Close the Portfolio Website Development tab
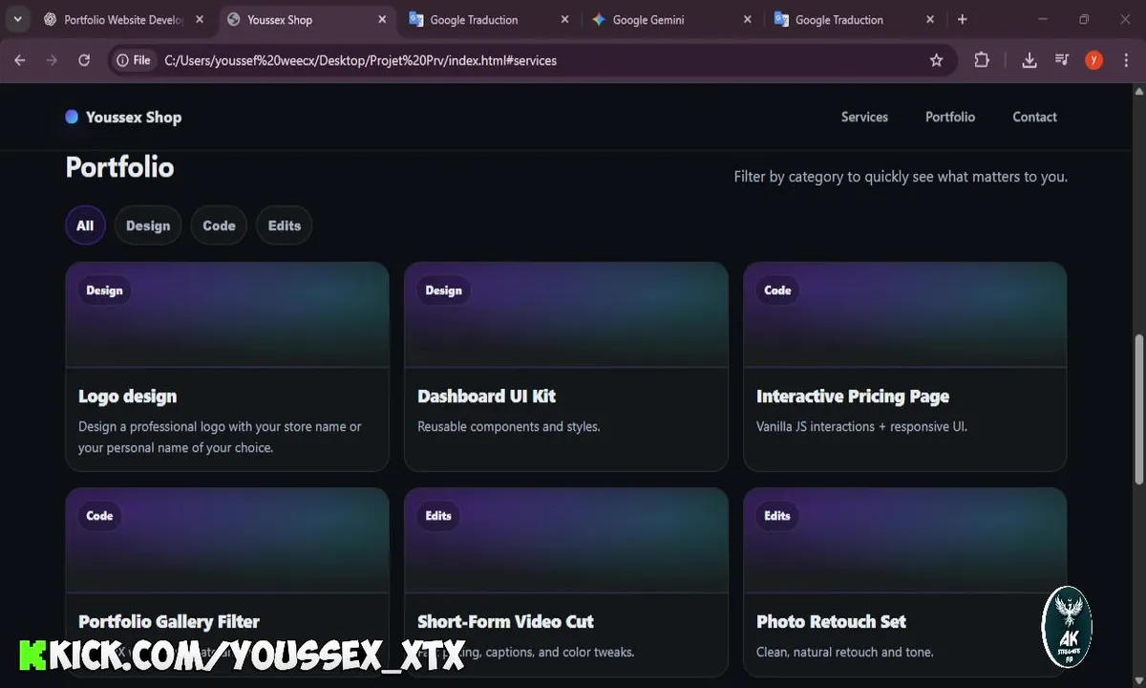The height and width of the screenshot is (688, 1146). click(200, 19)
